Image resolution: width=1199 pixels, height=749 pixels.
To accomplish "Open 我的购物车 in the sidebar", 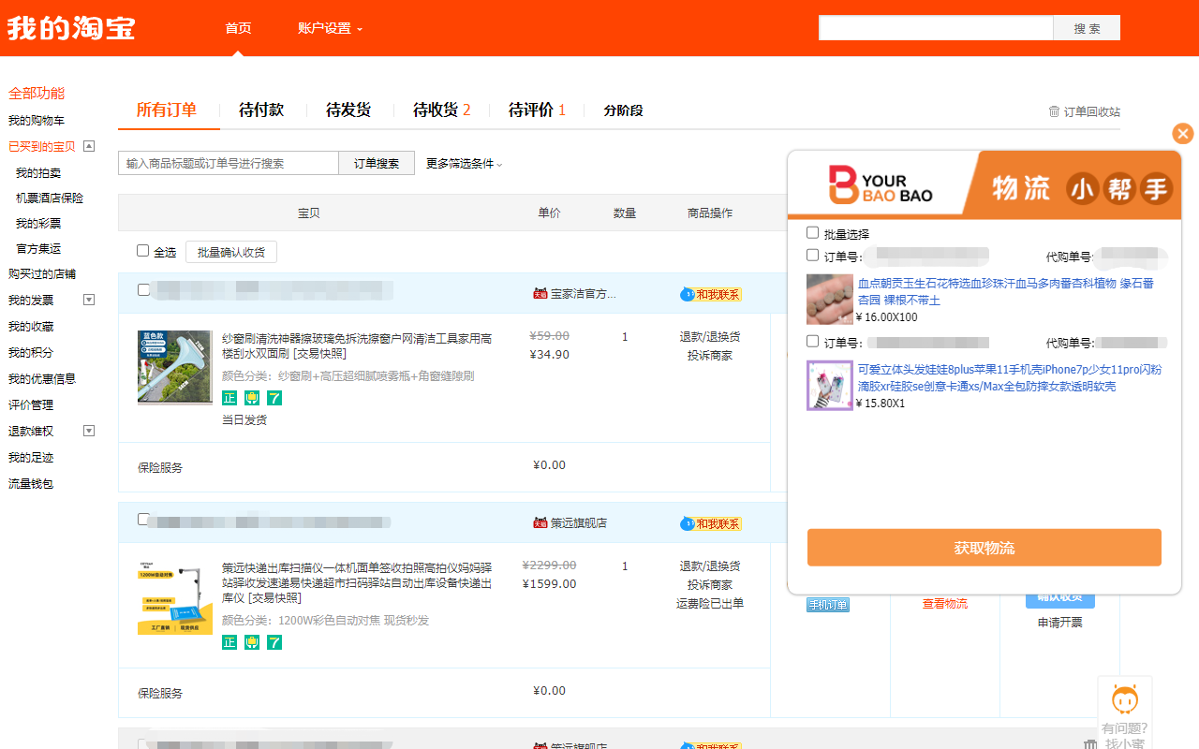I will coord(37,121).
